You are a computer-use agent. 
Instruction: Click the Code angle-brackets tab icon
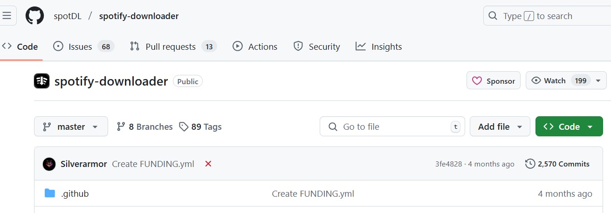(7, 46)
